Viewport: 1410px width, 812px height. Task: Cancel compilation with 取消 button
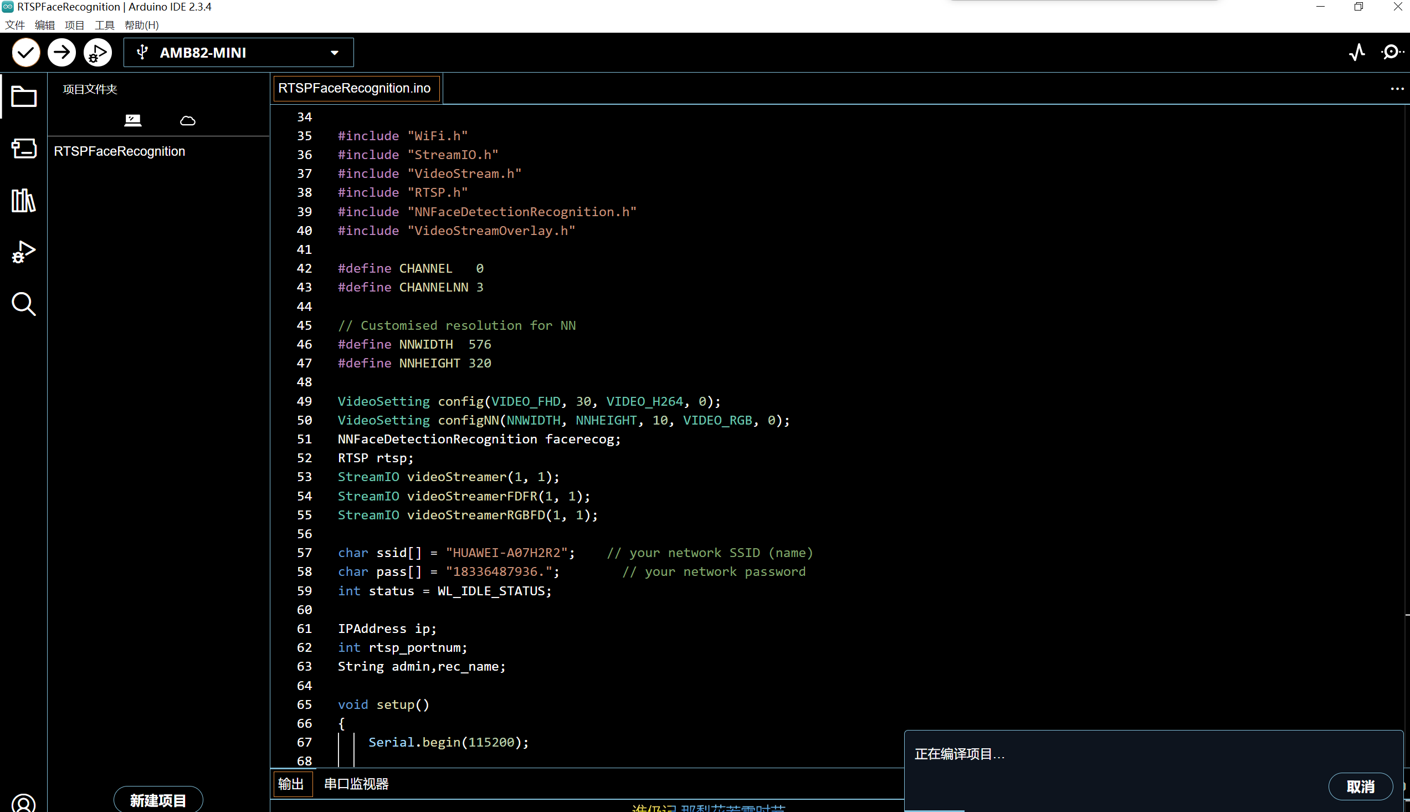tap(1360, 787)
